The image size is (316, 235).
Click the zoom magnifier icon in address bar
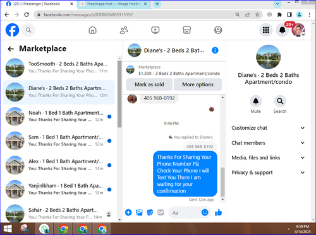tap(238, 14)
